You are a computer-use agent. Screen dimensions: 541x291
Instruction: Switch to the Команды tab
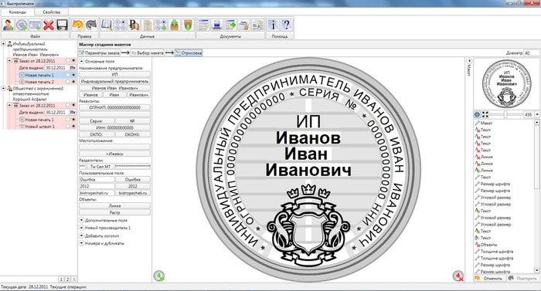point(17,12)
